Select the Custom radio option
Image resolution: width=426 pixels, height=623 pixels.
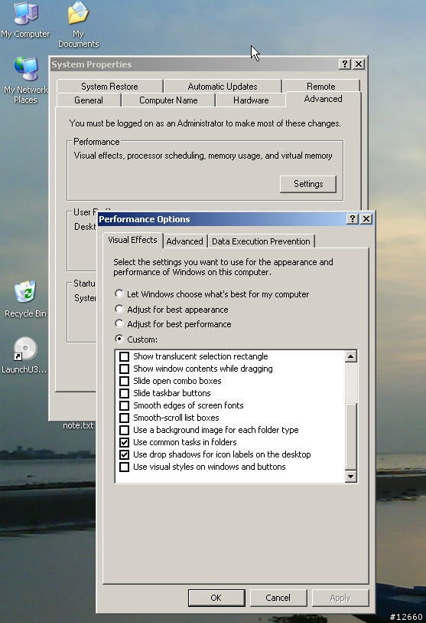pos(119,339)
